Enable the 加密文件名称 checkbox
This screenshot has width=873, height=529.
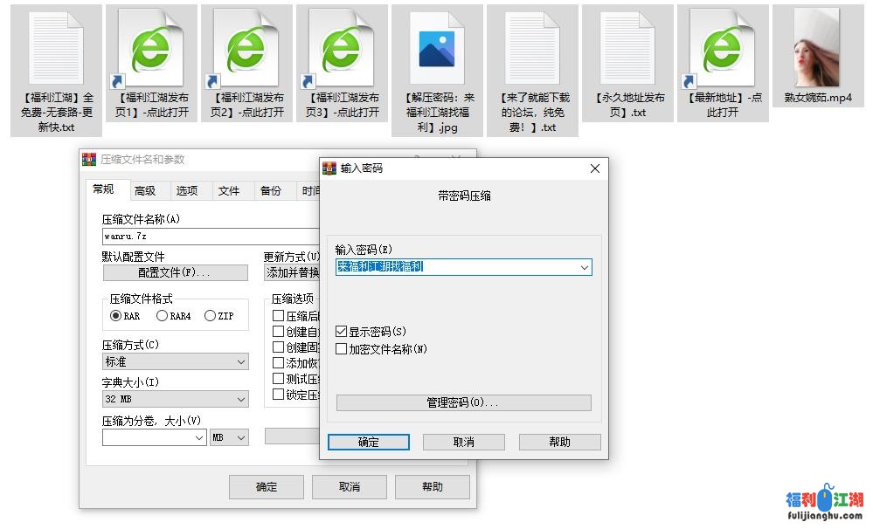click(x=342, y=349)
